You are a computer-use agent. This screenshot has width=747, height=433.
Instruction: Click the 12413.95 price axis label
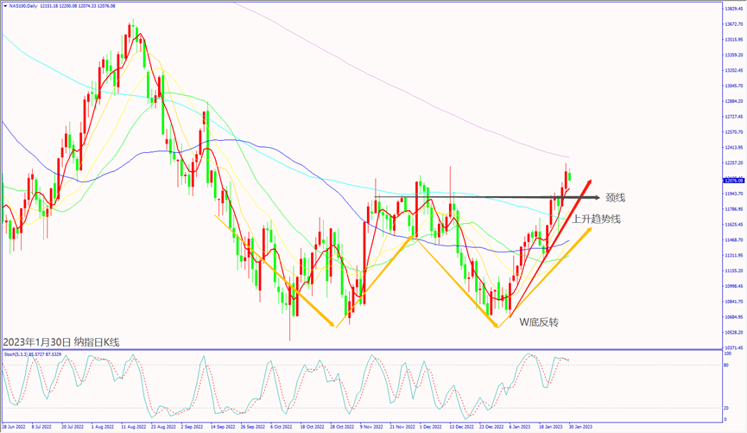(733, 147)
